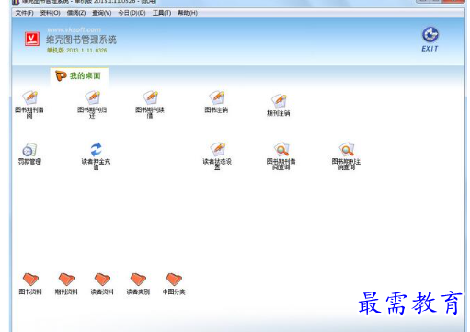The image size is (470, 332).
Task: Open the 中图分类 folder
Action: point(174,284)
